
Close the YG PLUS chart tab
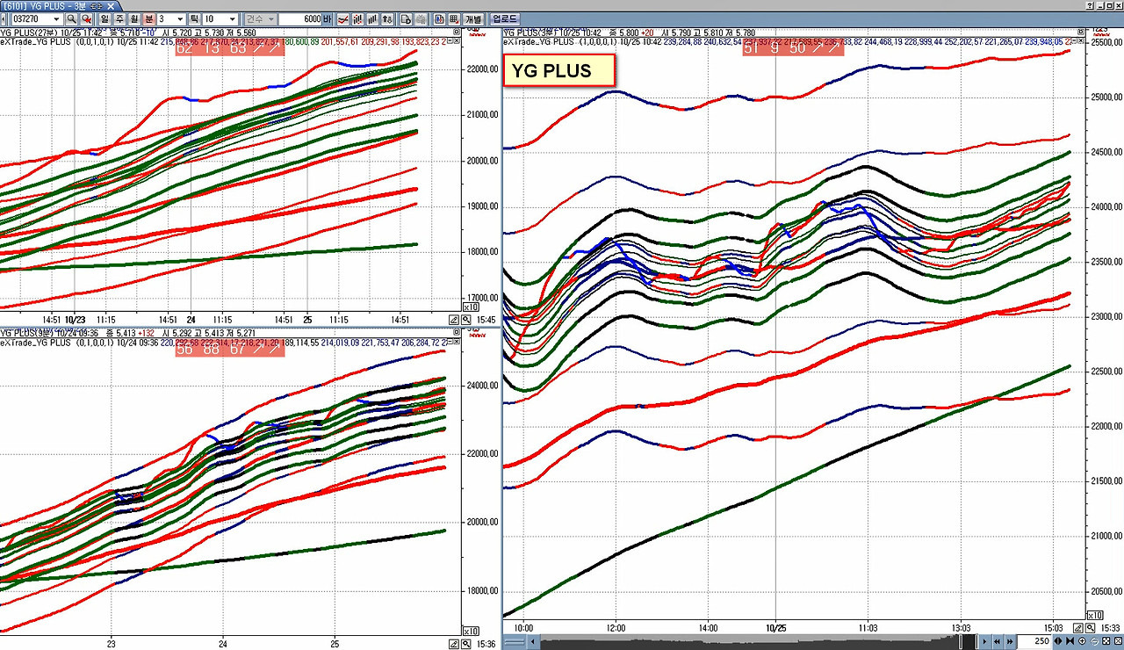click(111, 5)
